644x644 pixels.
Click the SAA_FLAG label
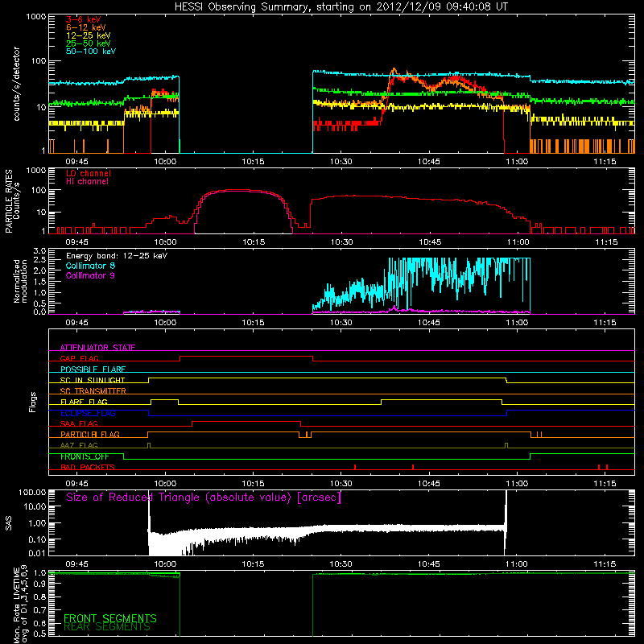point(79,423)
